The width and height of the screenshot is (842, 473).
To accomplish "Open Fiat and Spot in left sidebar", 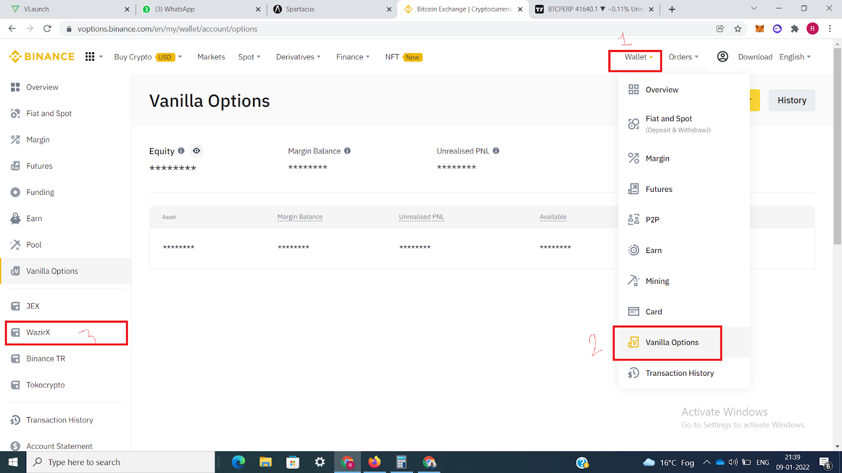I will coord(66,114).
